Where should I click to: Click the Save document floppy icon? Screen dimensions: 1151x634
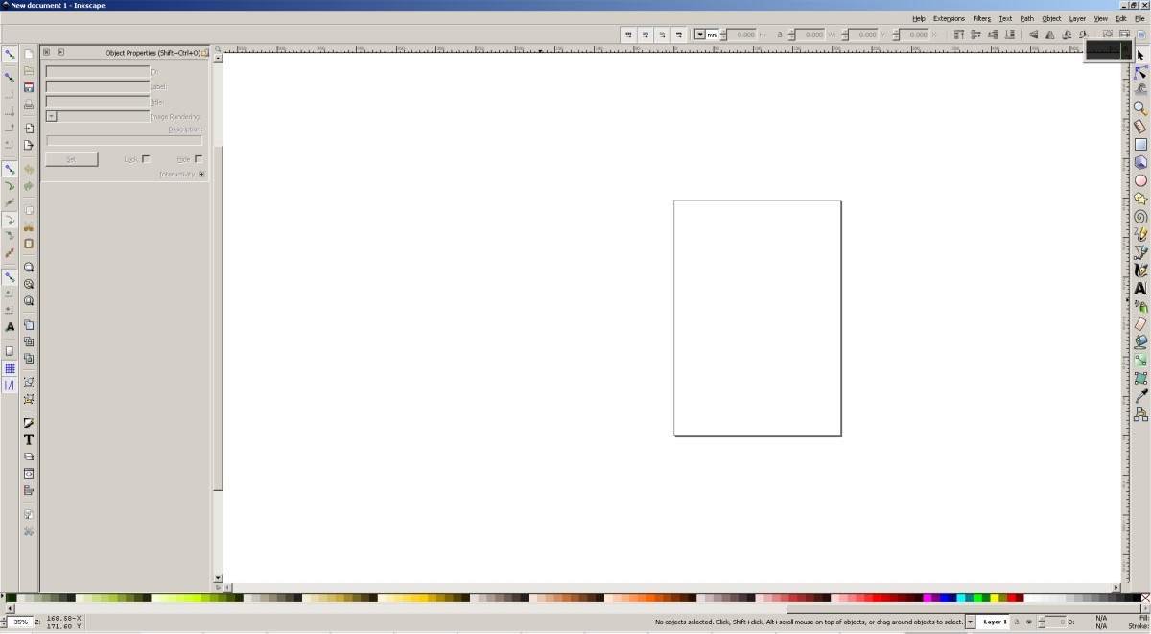[x=29, y=87]
